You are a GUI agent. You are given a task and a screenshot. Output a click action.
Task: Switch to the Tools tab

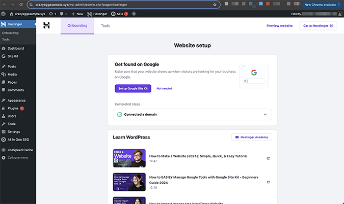pos(105,26)
